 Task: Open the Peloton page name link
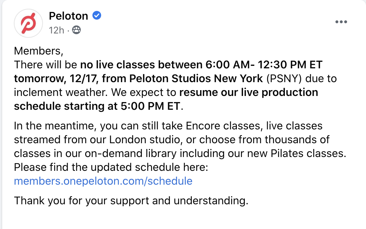[x=68, y=16]
